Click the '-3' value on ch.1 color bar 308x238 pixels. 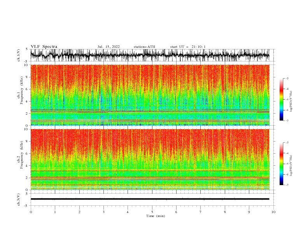point(287,78)
